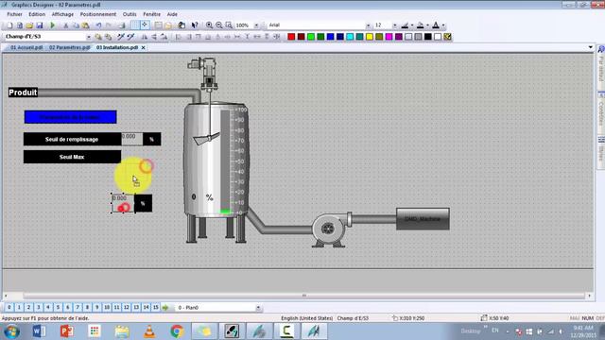Open VLC media player from taskbar

click(x=149, y=331)
